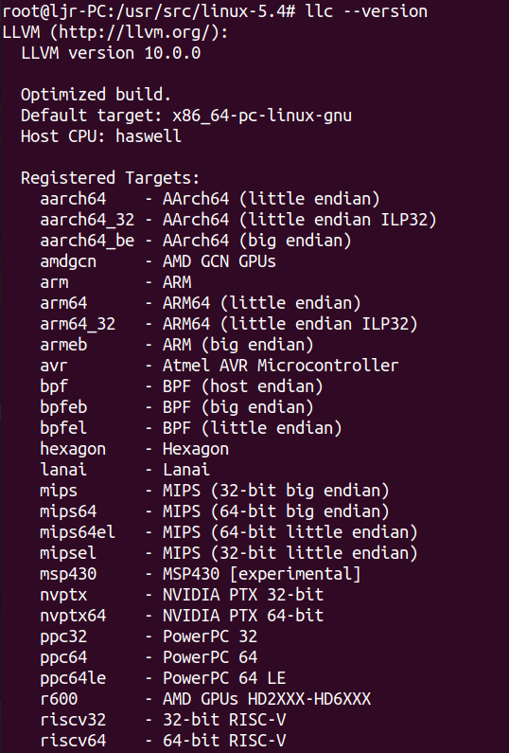The image size is (509, 753).
Task: Click the riscv64 target name
Action: (x=73, y=741)
